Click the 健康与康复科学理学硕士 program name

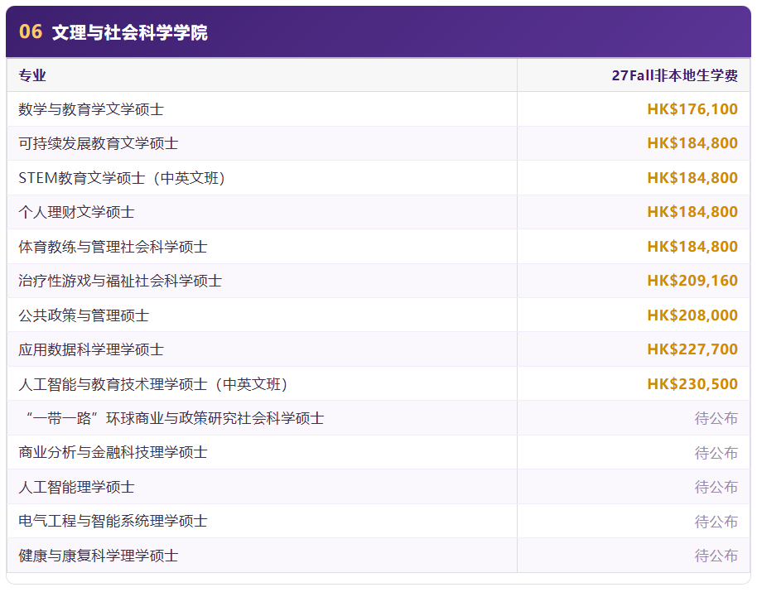[99, 556]
